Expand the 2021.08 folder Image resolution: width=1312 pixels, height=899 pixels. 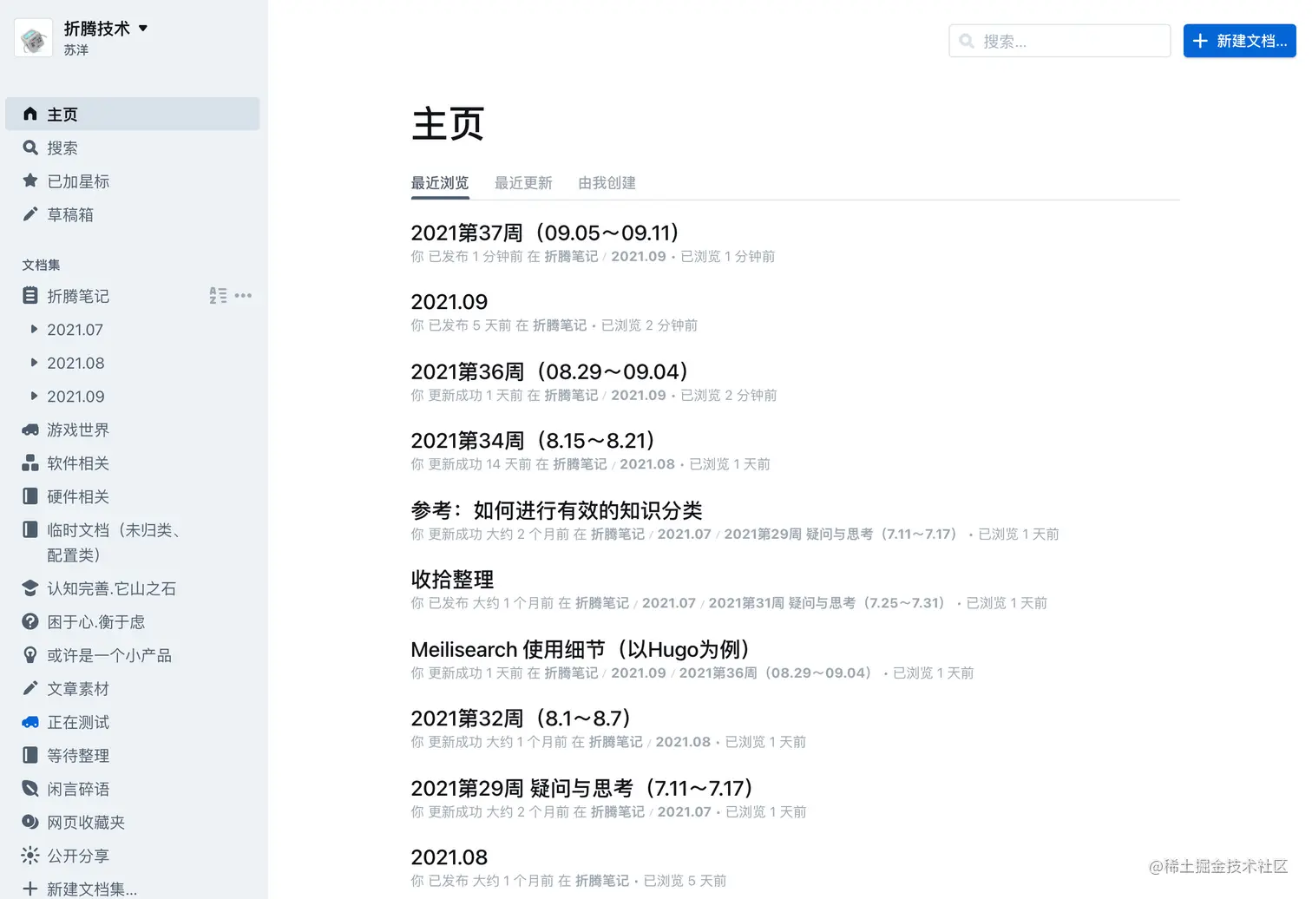[34, 363]
